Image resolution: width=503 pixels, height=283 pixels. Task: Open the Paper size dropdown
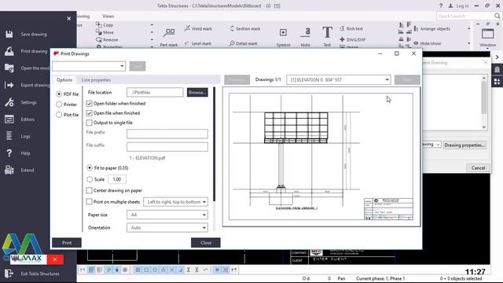(167, 215)
